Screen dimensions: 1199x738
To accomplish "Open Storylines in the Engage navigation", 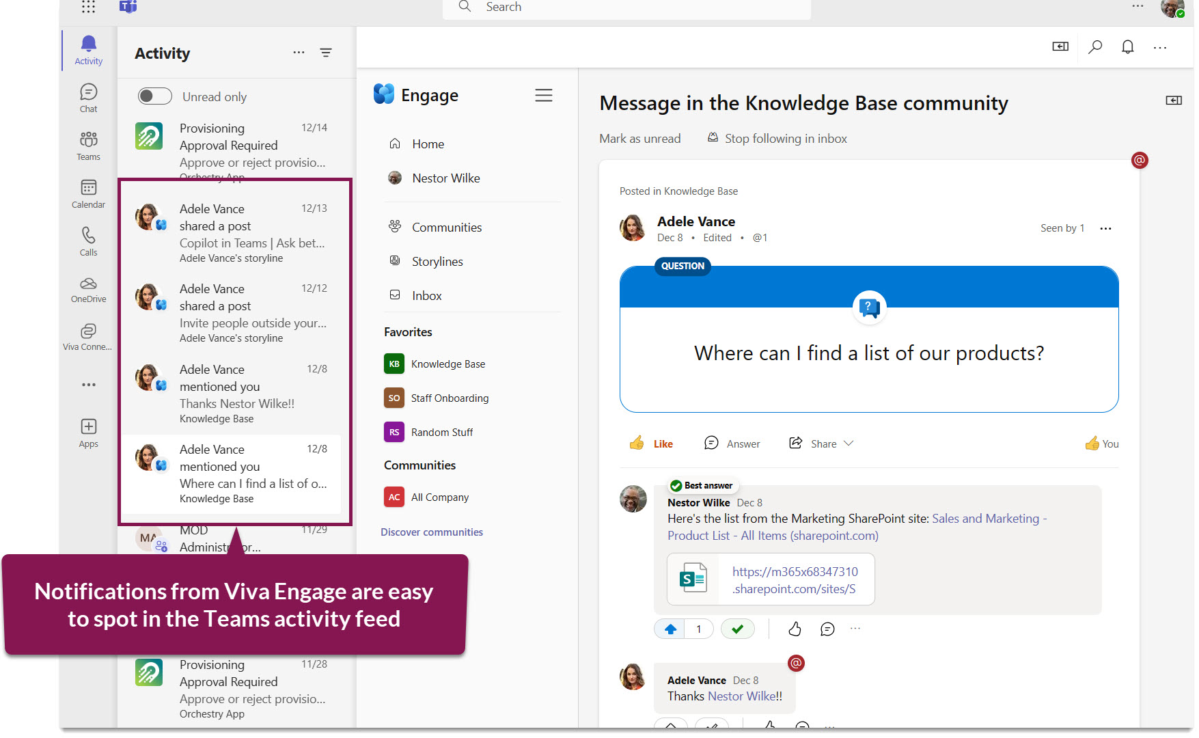I will 437,261.
